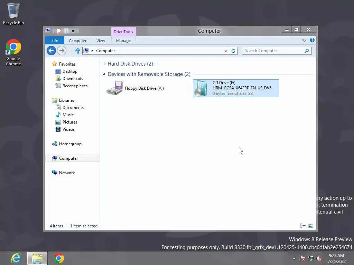The height and width of the screenshot is (265, 354).
Task: Switch to the View ribbon tab
Action: pyautogui.click(x=101, y=41)
